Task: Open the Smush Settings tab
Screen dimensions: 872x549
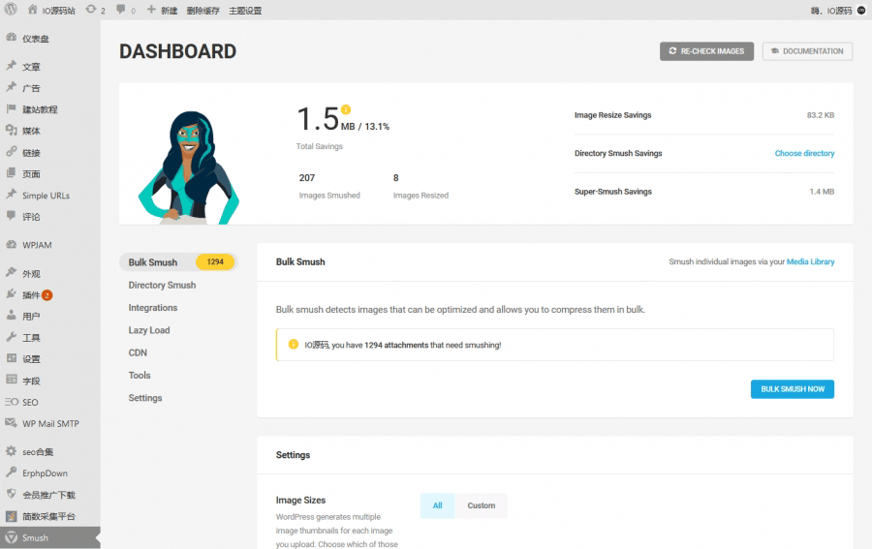Action: click(145, 398)
